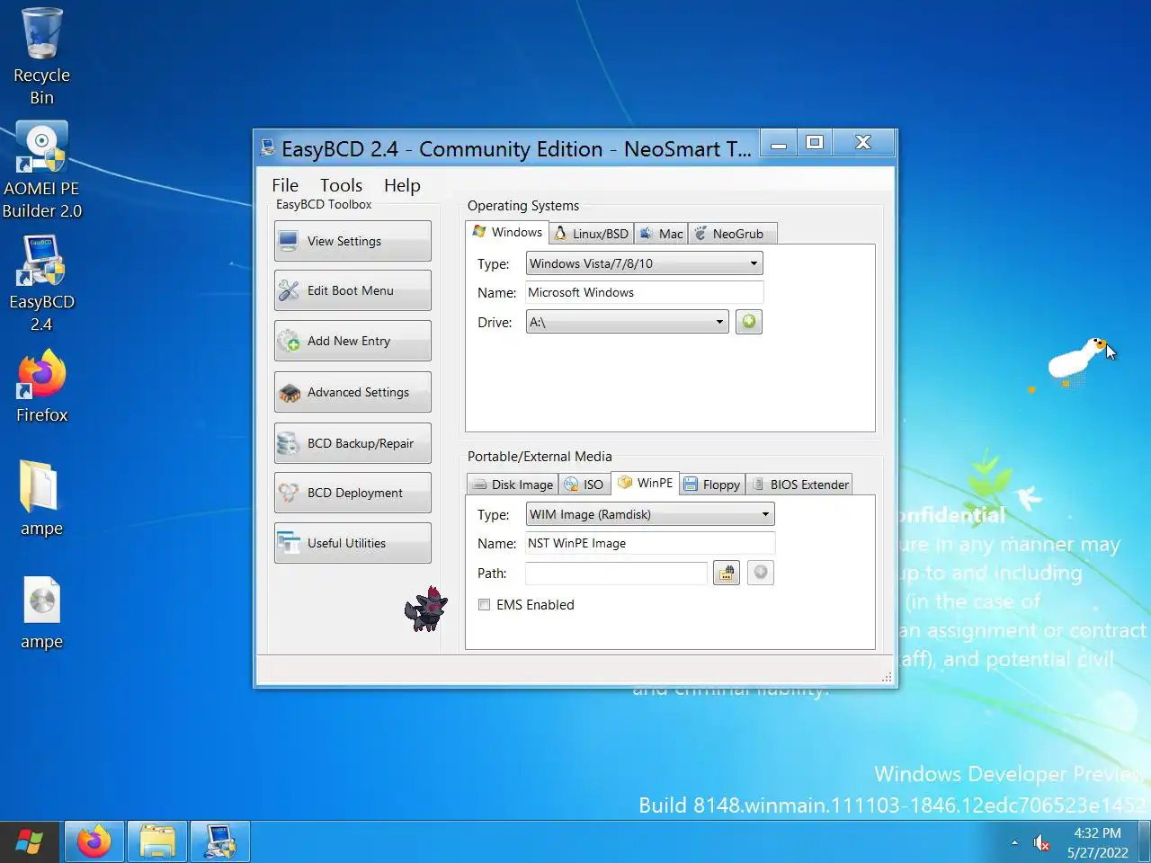1151x863 pixels.
Task: Open the File menu
Action: pyautogui.click(x=285, y=185)
